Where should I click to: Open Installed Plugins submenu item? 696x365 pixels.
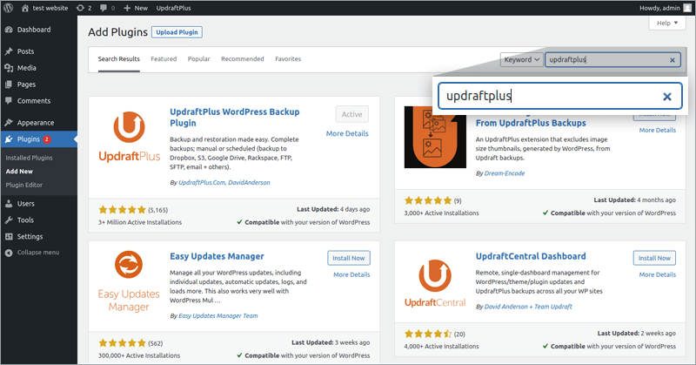coord(30,158)
